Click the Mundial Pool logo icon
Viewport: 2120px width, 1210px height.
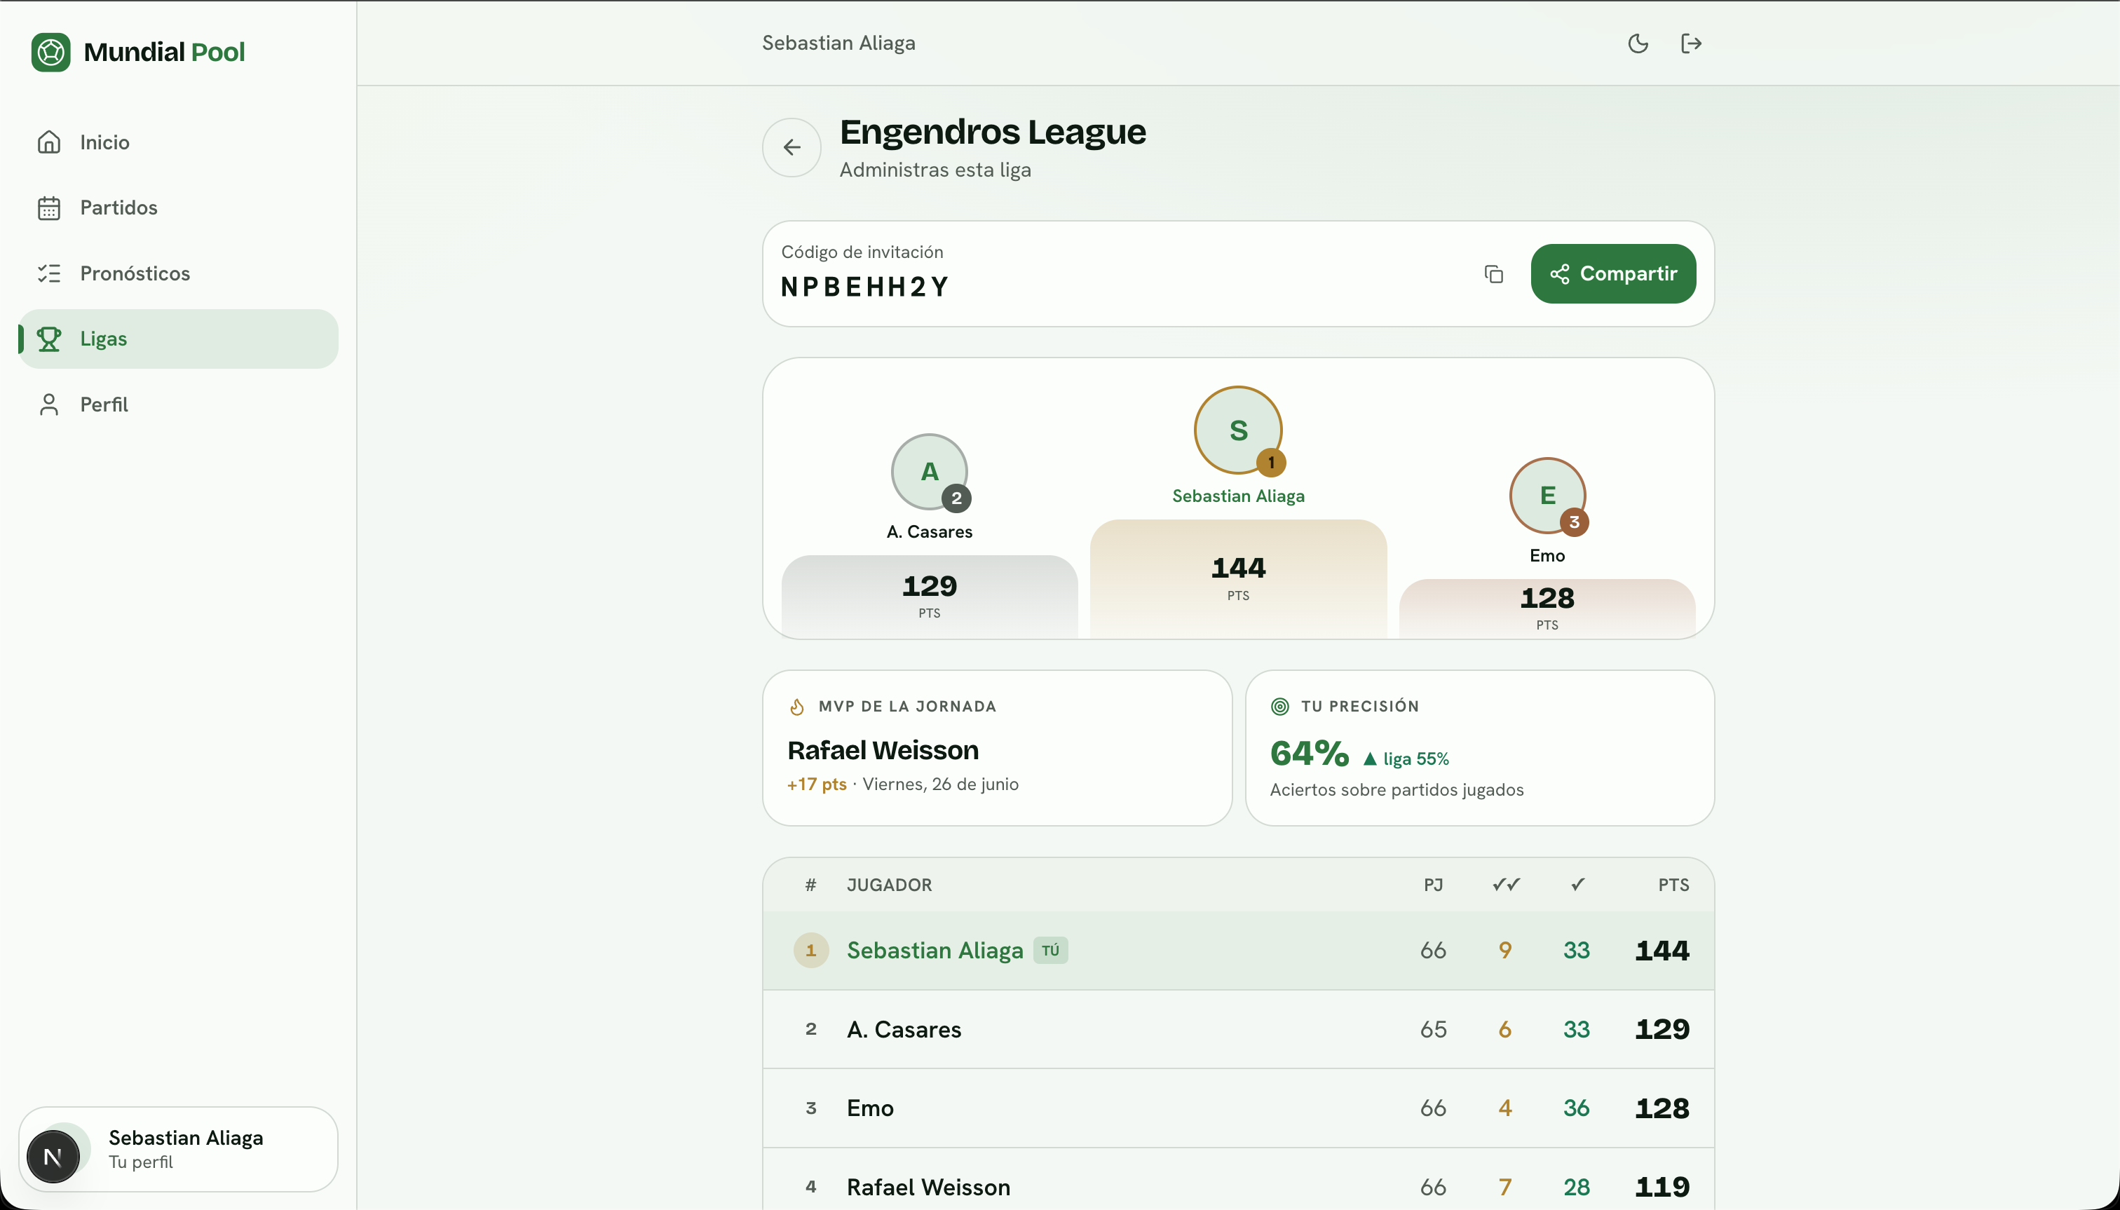click(50, 51)
